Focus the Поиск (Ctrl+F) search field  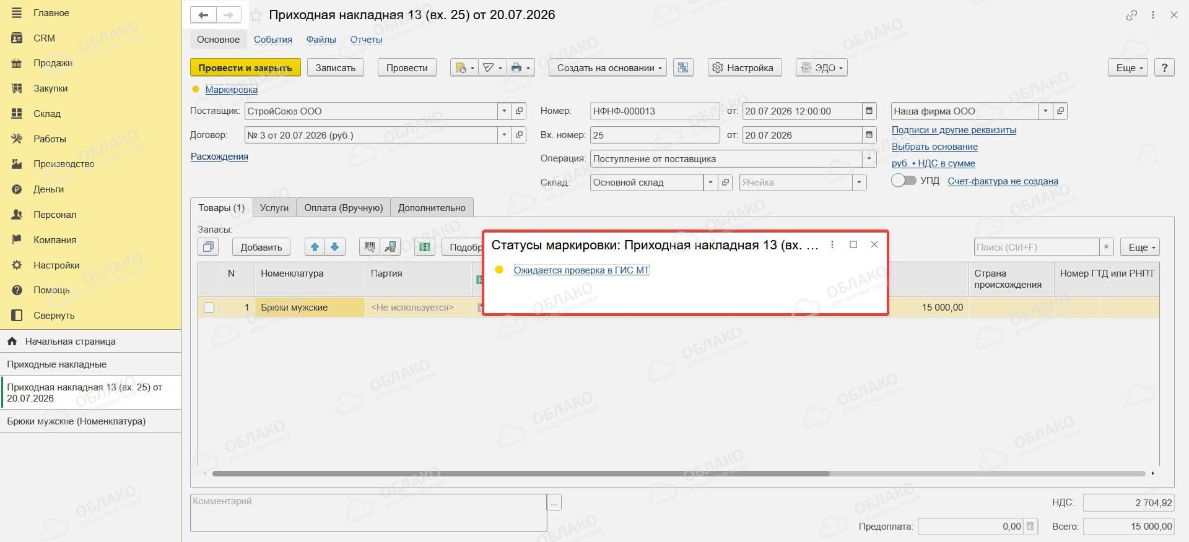click(1036, 247)
